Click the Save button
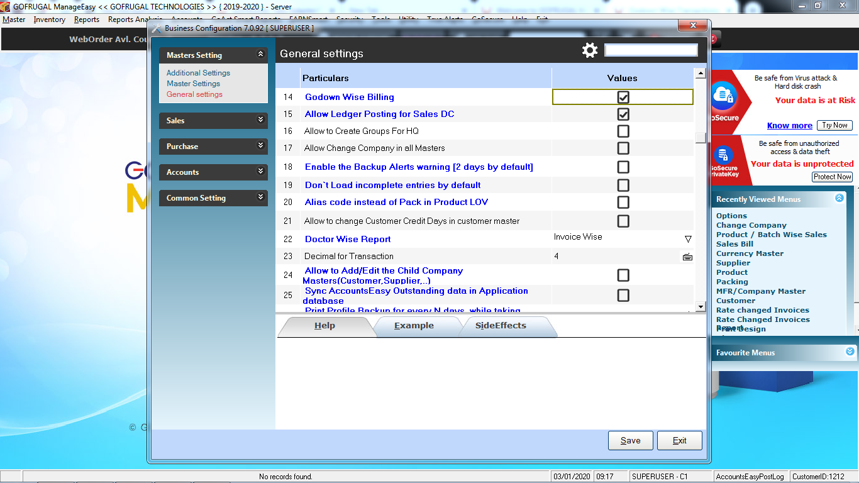This screenshot has height=483, width=859. (x=631, y=441)
